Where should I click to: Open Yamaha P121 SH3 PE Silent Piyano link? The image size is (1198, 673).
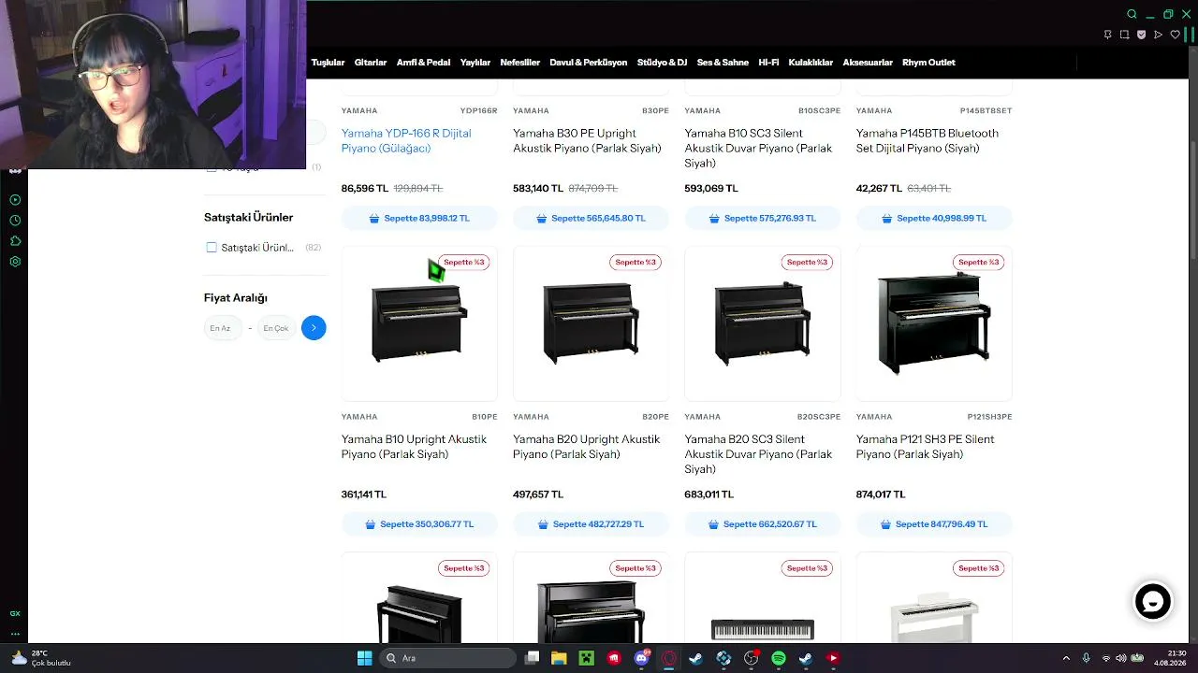point(926,447)
